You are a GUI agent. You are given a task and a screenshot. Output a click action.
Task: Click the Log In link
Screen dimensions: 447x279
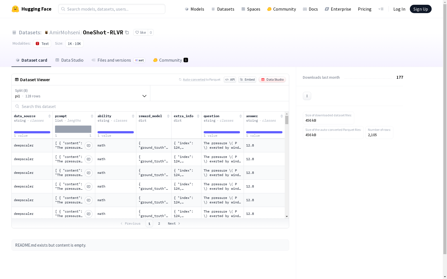click(399, 9)
